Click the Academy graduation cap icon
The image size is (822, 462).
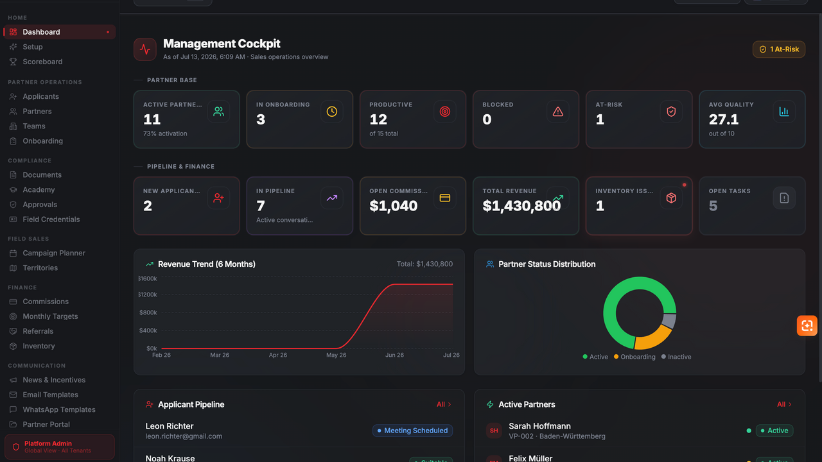tap(13, 189)
